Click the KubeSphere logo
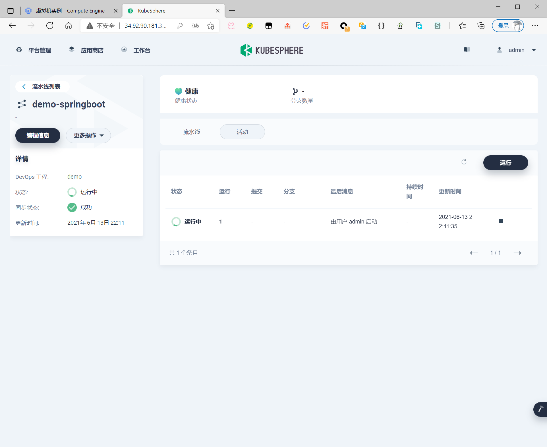 pos(272,50)
